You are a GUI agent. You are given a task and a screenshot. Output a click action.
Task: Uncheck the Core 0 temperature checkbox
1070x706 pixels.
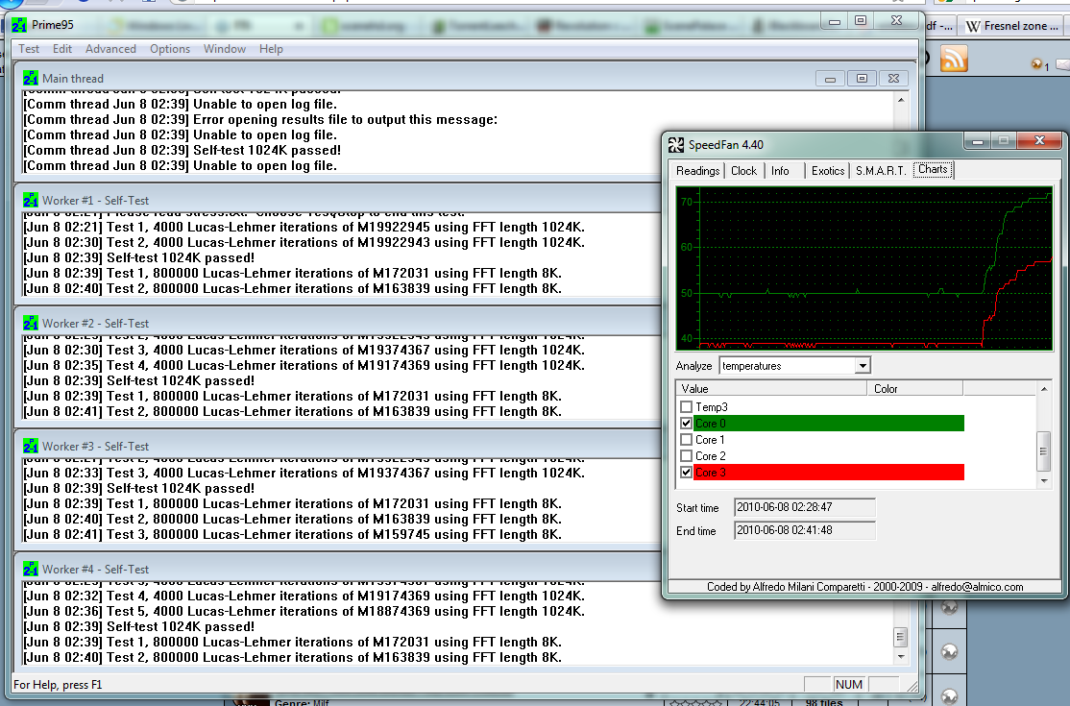[x=686, y=424]
